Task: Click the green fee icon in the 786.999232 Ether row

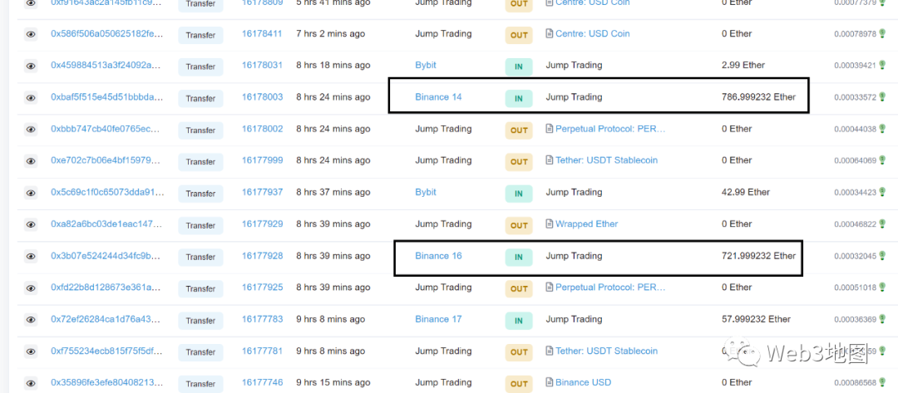Action: point(882,97)
